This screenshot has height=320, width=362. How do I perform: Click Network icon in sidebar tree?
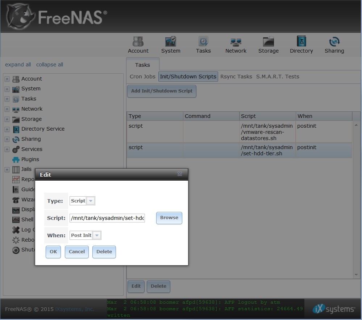(x=16, y=109)
